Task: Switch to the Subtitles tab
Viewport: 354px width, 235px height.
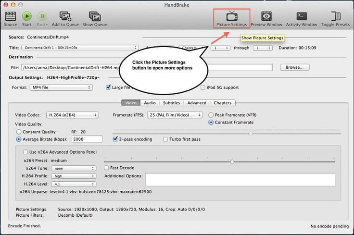Action: coord(171,103)
